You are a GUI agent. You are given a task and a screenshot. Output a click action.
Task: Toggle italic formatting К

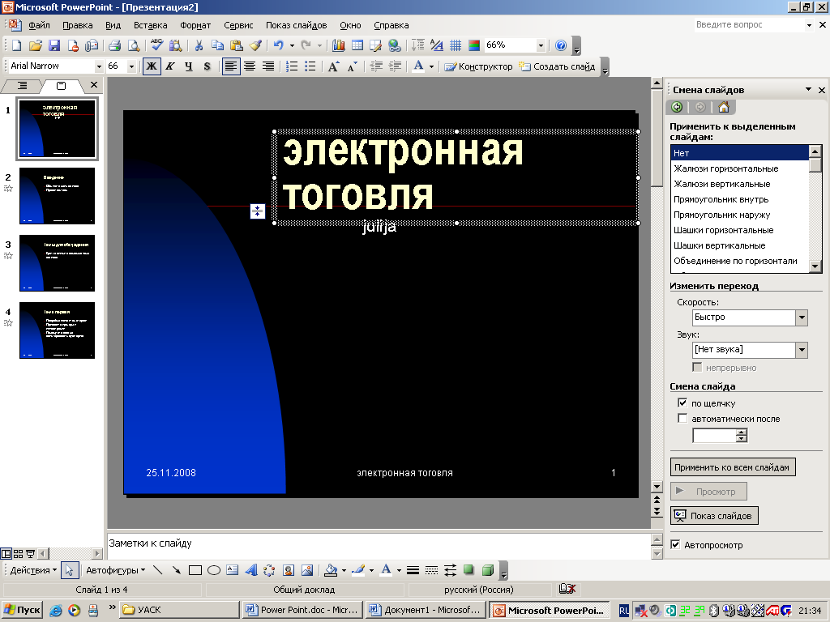click(170, 66)
